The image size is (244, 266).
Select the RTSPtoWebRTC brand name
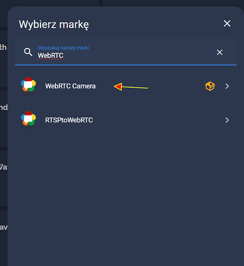tap(69, 120)
